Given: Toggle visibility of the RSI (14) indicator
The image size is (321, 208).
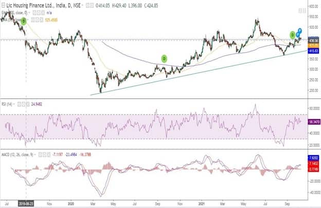Looking at the screenshot, I should pos(19,104).
